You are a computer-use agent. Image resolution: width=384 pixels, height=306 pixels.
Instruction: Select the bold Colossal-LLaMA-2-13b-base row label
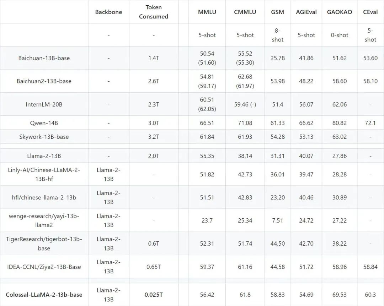(44, 295)
